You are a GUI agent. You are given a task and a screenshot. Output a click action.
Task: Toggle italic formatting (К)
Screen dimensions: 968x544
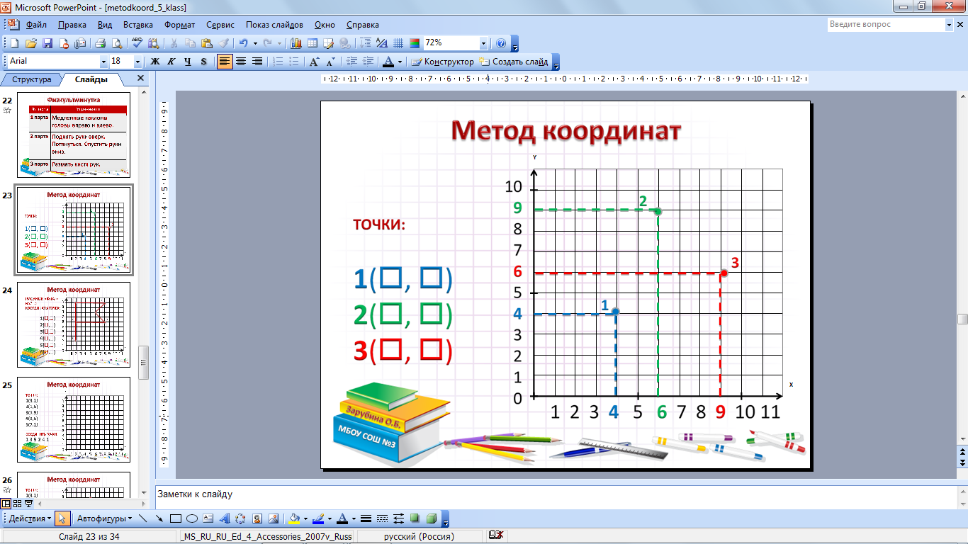click(x=171, y=62)
